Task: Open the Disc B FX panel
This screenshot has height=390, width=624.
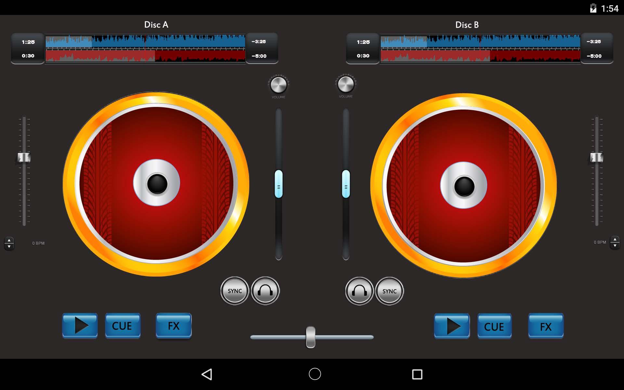Action: pos(546,326)
